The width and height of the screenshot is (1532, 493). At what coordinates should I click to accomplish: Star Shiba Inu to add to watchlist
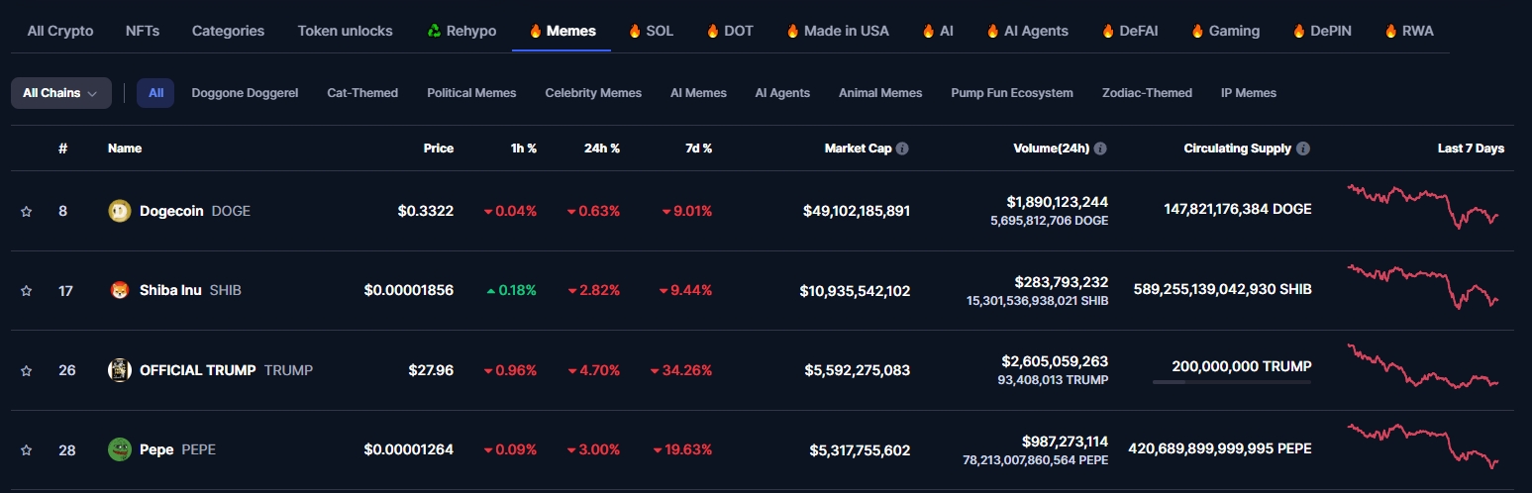tap(27, 291)
